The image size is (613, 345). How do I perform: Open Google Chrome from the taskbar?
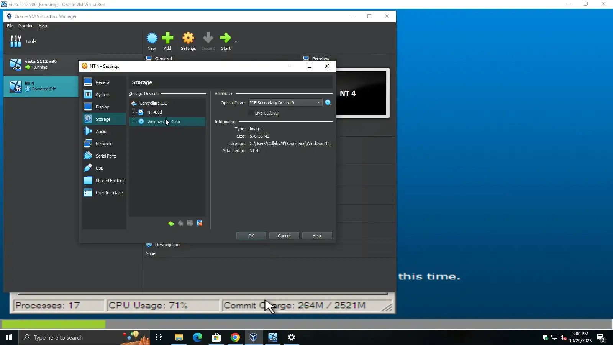pos(235,337)
